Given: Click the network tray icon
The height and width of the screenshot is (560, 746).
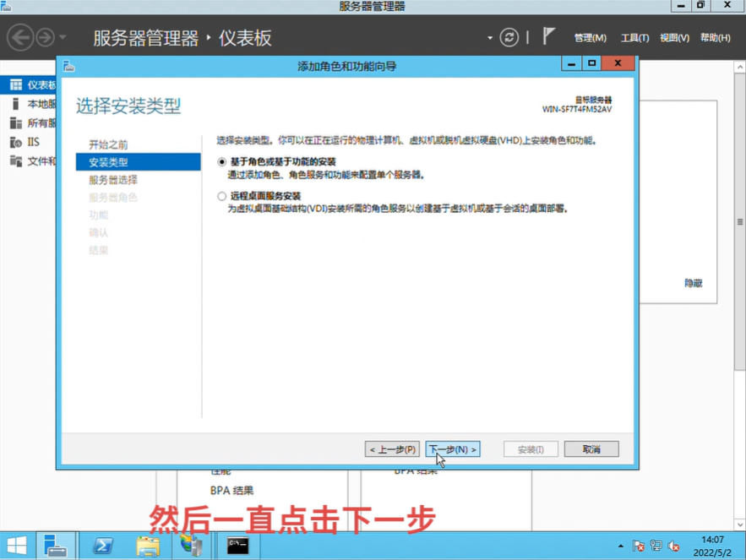Looking at the screenshot, I should click(x=656, y=546).
